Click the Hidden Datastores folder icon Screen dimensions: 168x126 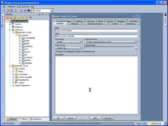pyautogui.click(x=13, y=85)
